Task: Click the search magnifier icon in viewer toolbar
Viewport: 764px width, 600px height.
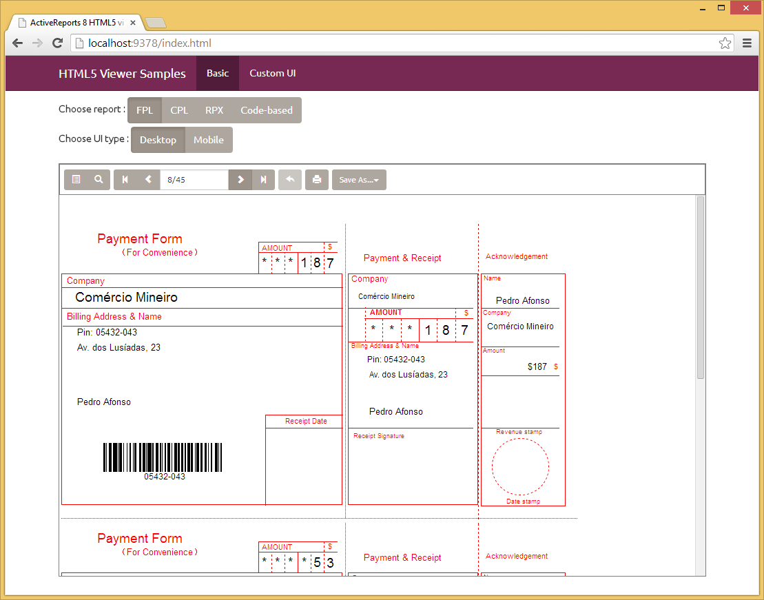Action: (99, 180)
